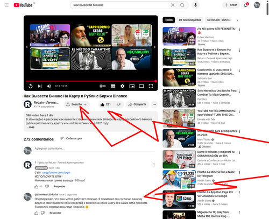Click the Agrega un comentario field
The image size is (269, 219).
click(x=95, y=149)
